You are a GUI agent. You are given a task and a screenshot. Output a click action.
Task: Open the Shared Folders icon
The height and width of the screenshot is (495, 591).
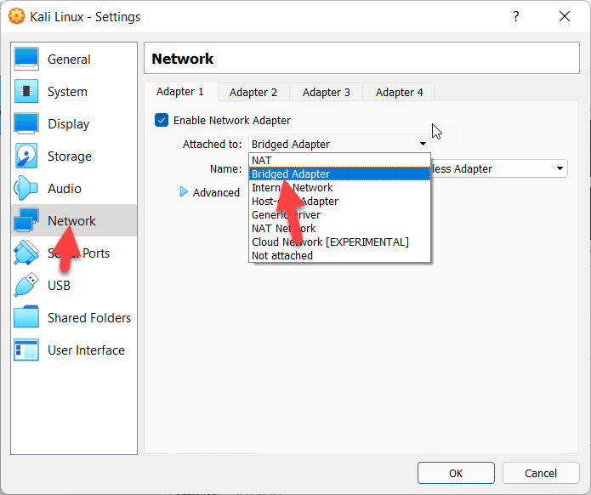point(26,317)
